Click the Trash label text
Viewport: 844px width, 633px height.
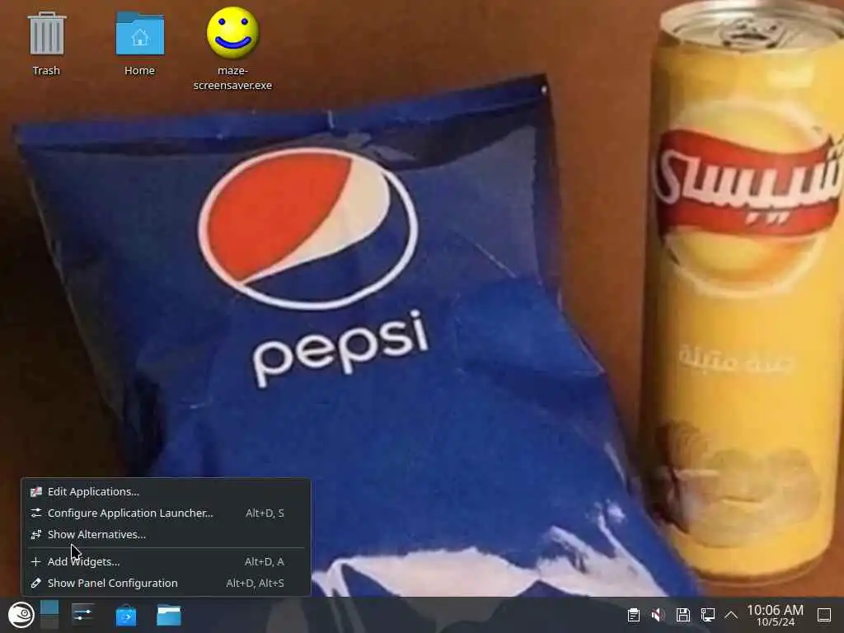(x=46, y=71)
